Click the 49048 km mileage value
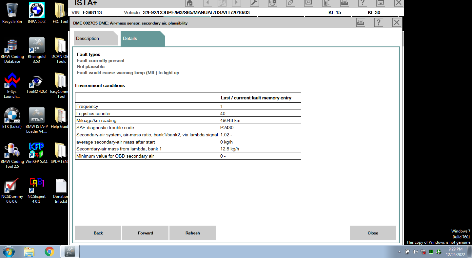This screenshot has height=258, width=472. coord(260,120)
